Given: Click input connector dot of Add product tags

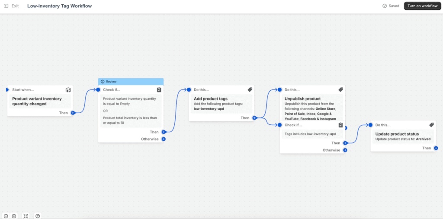Looking at the screenshot, I should [189, 90].
